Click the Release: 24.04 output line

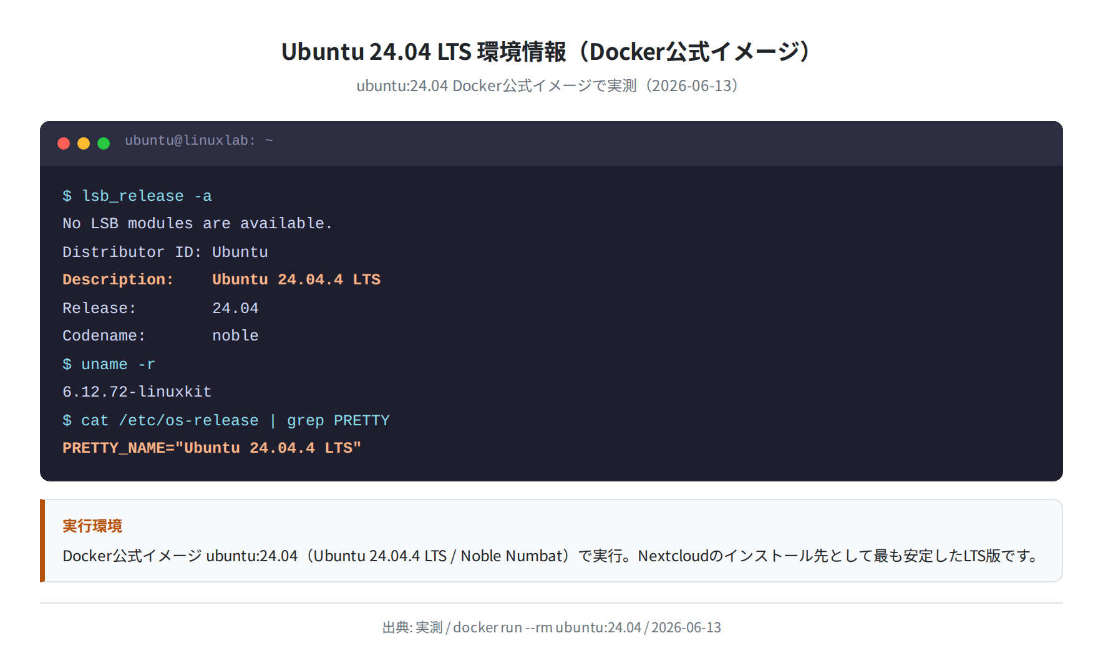160,308
